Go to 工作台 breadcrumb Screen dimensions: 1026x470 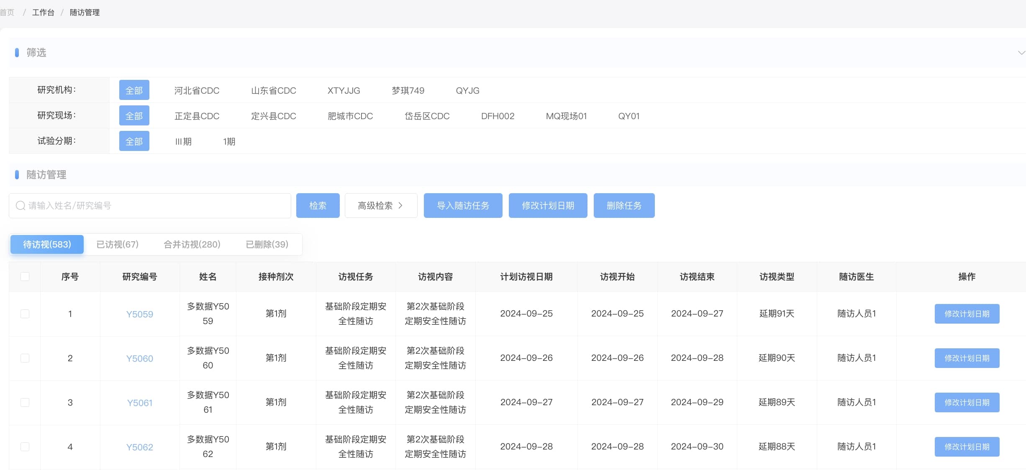44,13
